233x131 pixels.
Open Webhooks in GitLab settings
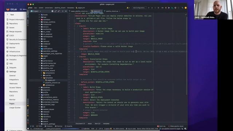coord(13,83)
